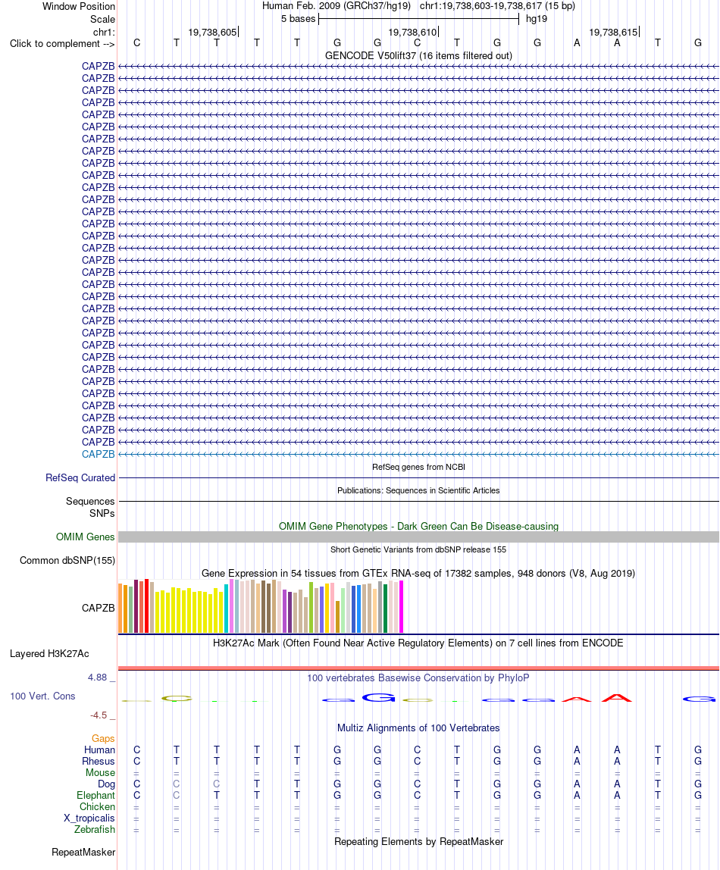
Task: Click the 'RepeatMasker' track label
Action: point(84,852)
